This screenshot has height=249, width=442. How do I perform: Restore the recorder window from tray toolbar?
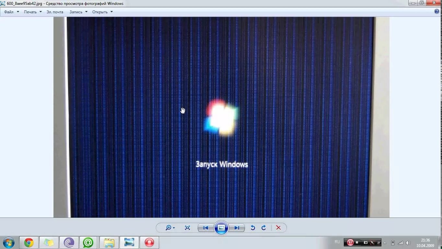[x=378, y=243]
